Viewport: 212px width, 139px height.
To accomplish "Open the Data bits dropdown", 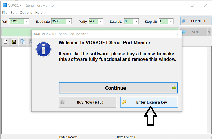I will pyautogui.click(x=136, y=21).
